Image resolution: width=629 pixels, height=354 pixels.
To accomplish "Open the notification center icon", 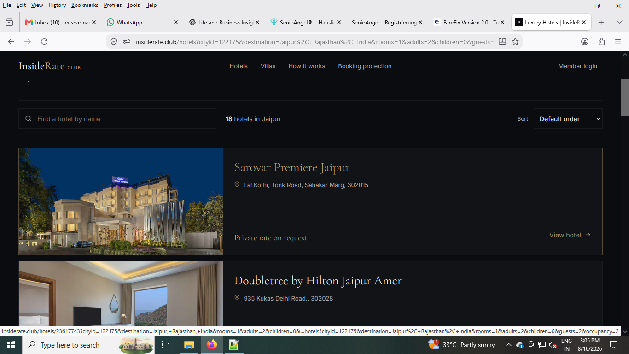I will coord(613,345).
